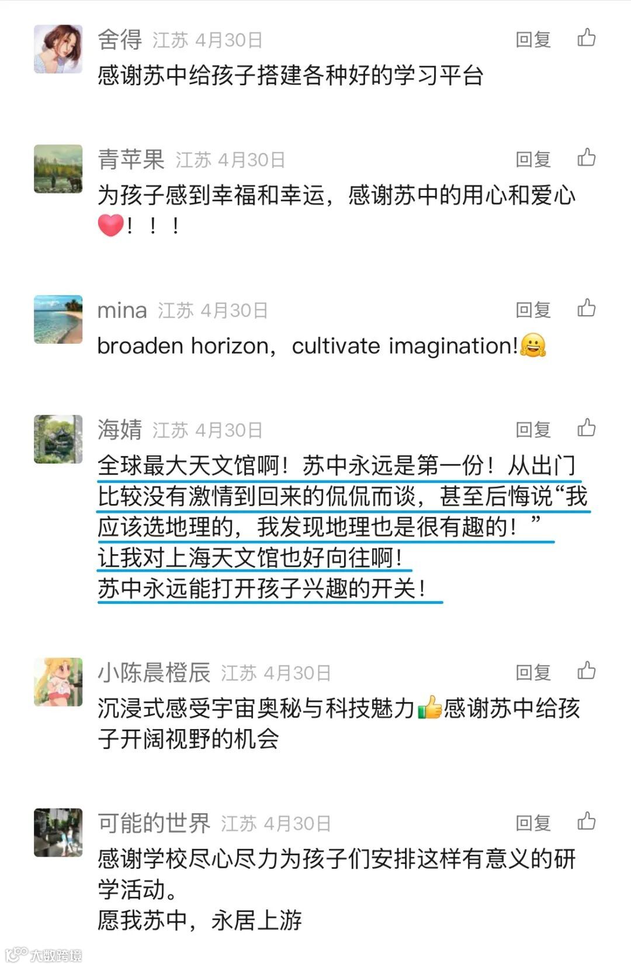Screen dimensions: 631x967
Task: Open 海婧's garden avatar
Action: point(58,440)
